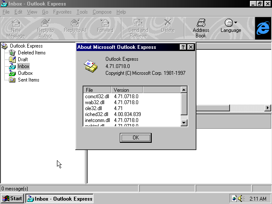The height and width of the screenshot is (204, 272).
Task: Click Inbox - Outlook Express taskbar button
Action: (x=59, y=198)
